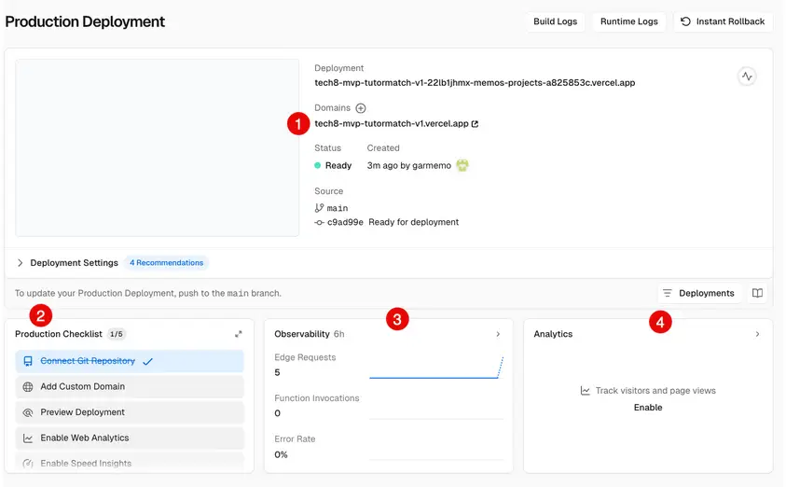The width and height of the screenshot is (786, 487).
Task: Click the commit icon beside c9ad99e
Action: coord(319,222)
